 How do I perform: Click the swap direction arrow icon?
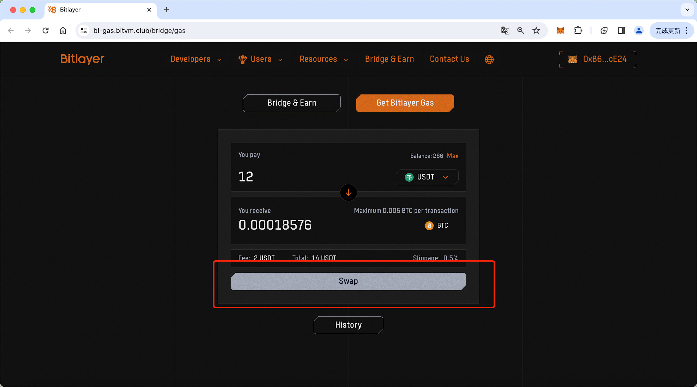tap(348, 193)
